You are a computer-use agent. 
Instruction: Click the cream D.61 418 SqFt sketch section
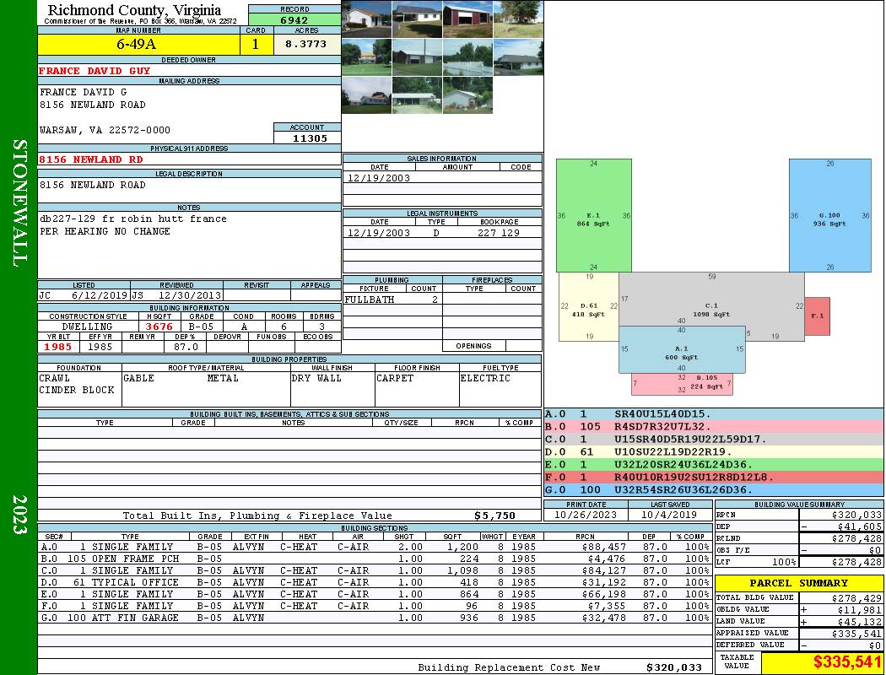[589, 307]
